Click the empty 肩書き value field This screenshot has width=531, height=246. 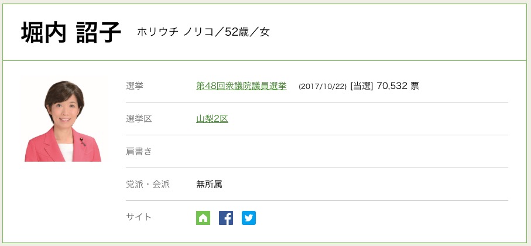click(351, 152)
